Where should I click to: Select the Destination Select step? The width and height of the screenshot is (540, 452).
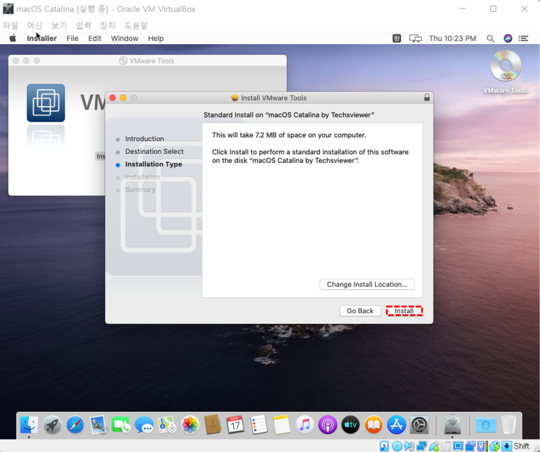point(154,152)
